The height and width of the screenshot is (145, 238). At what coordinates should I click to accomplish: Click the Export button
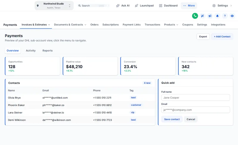pos(203,37)
